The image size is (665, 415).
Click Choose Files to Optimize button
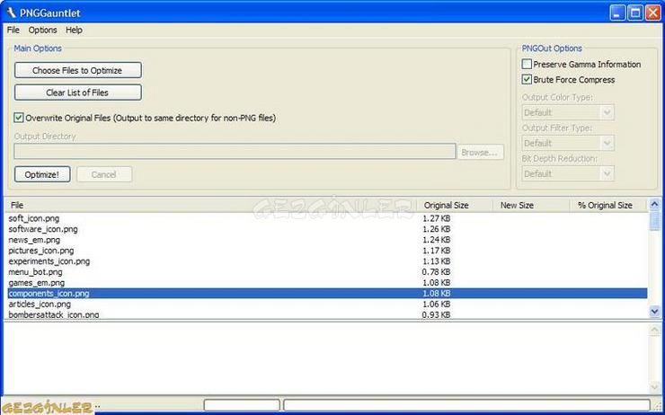tap(78, 70)
